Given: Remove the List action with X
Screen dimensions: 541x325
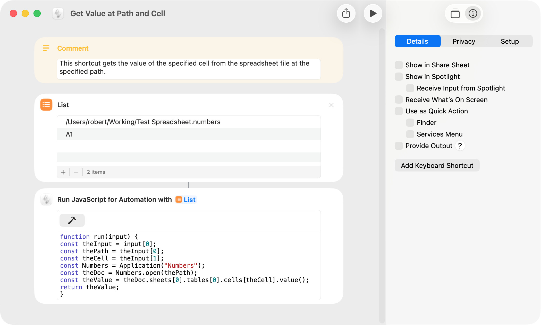Looking at the screenshot, I should click(331, 105).
